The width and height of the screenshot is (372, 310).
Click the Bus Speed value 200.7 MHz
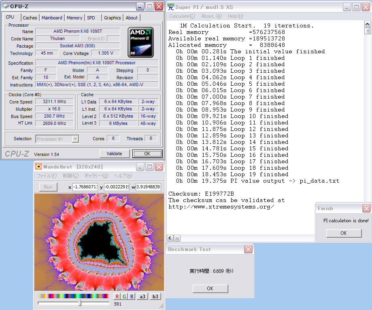point(54,116)
